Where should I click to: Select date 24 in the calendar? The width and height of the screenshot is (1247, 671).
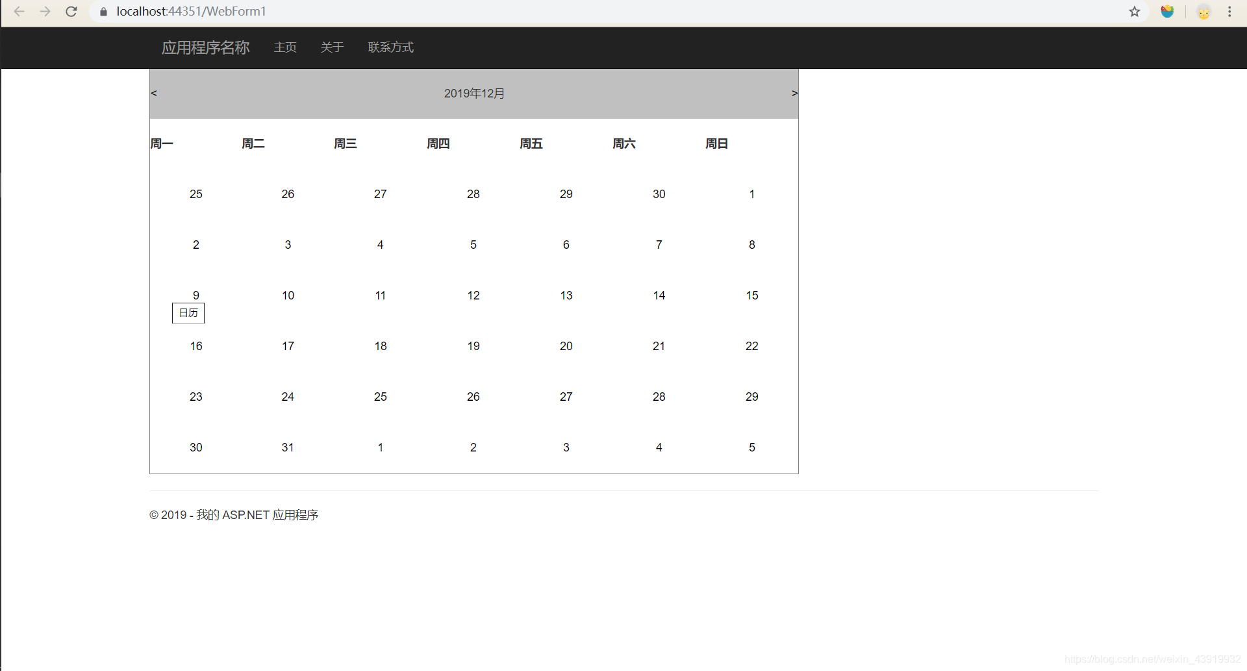pyautogui.click(x=288, y=397)
